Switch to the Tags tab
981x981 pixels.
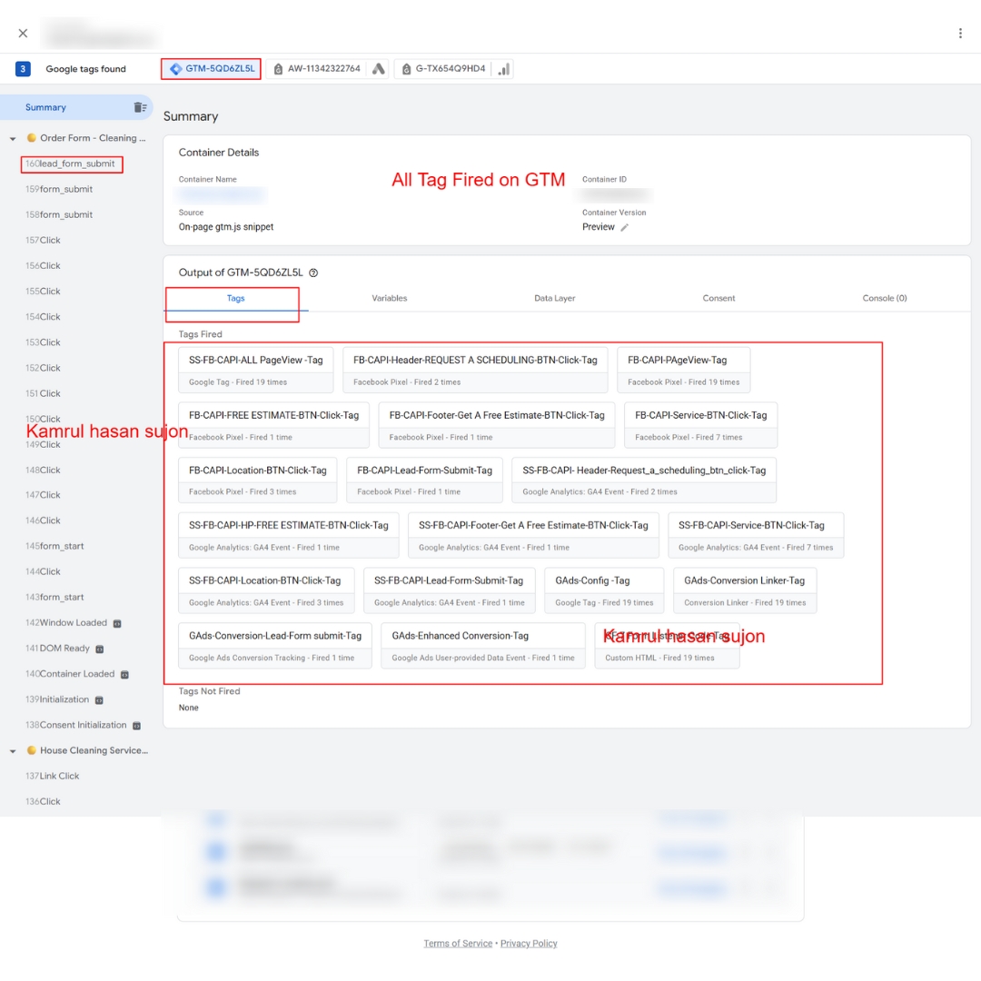236,299
